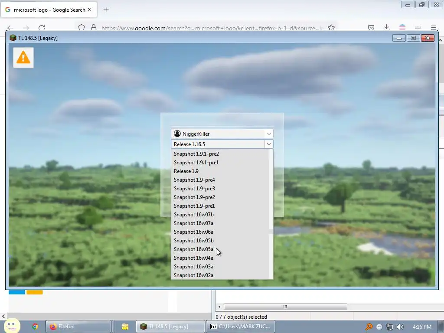Viewport: 444px width, 333px height.
Task: Restore down the Firefox browser window
Action: pos(422,4)
